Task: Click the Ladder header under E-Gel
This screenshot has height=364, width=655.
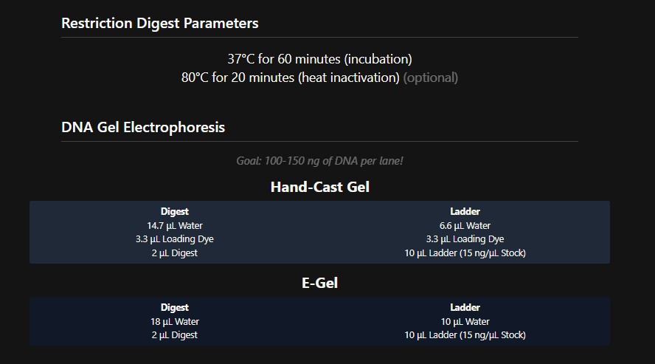Action: click(x=465, y=307)
